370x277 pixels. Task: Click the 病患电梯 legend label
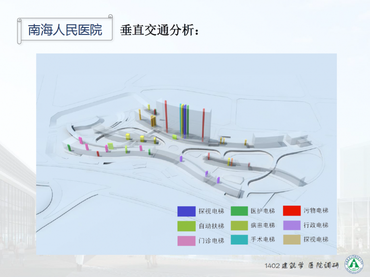[x=263, y=225]
